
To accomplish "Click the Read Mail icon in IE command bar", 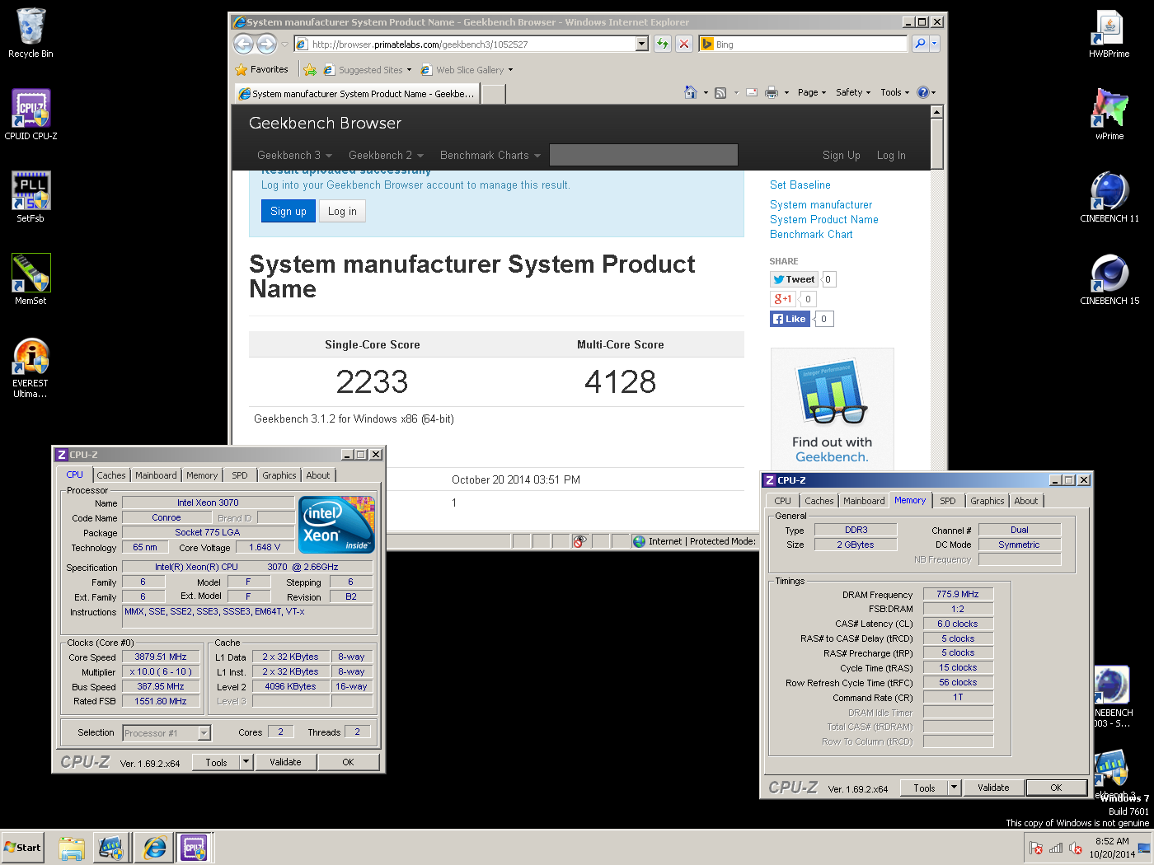I will click(752, 92).
